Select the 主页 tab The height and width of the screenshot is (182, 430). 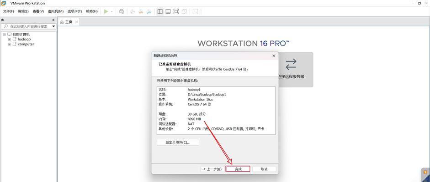pyautogui.click(x=68, y=22)
